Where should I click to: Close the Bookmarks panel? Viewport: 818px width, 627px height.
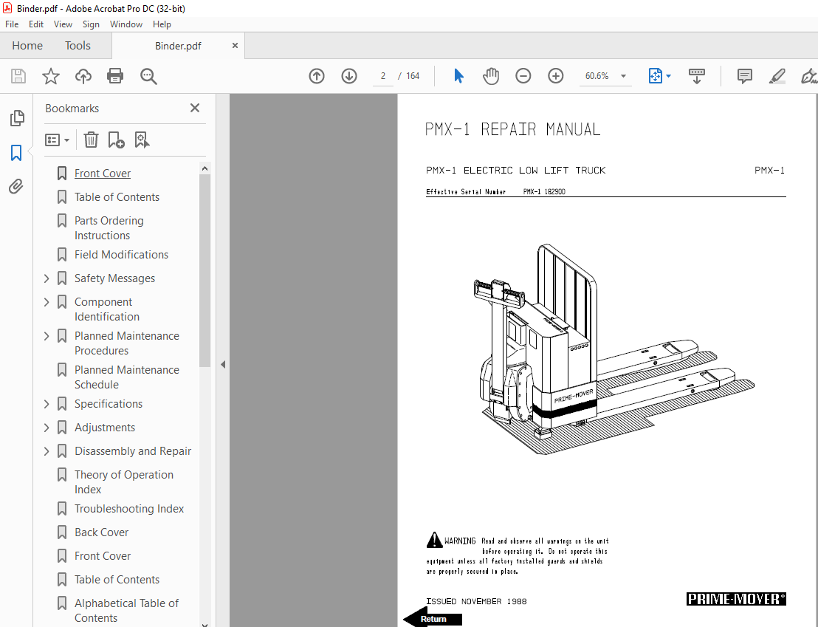[x=195, y=108]
